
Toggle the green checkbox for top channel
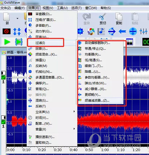(3, 77)
